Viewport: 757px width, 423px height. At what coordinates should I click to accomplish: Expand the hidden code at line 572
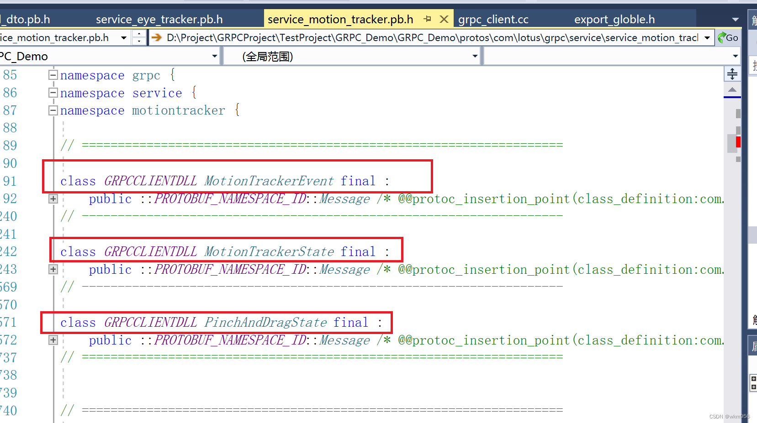53,340
